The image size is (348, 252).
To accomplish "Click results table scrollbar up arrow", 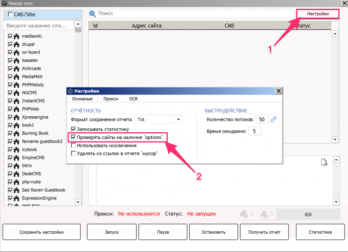I will click(335, 34).
